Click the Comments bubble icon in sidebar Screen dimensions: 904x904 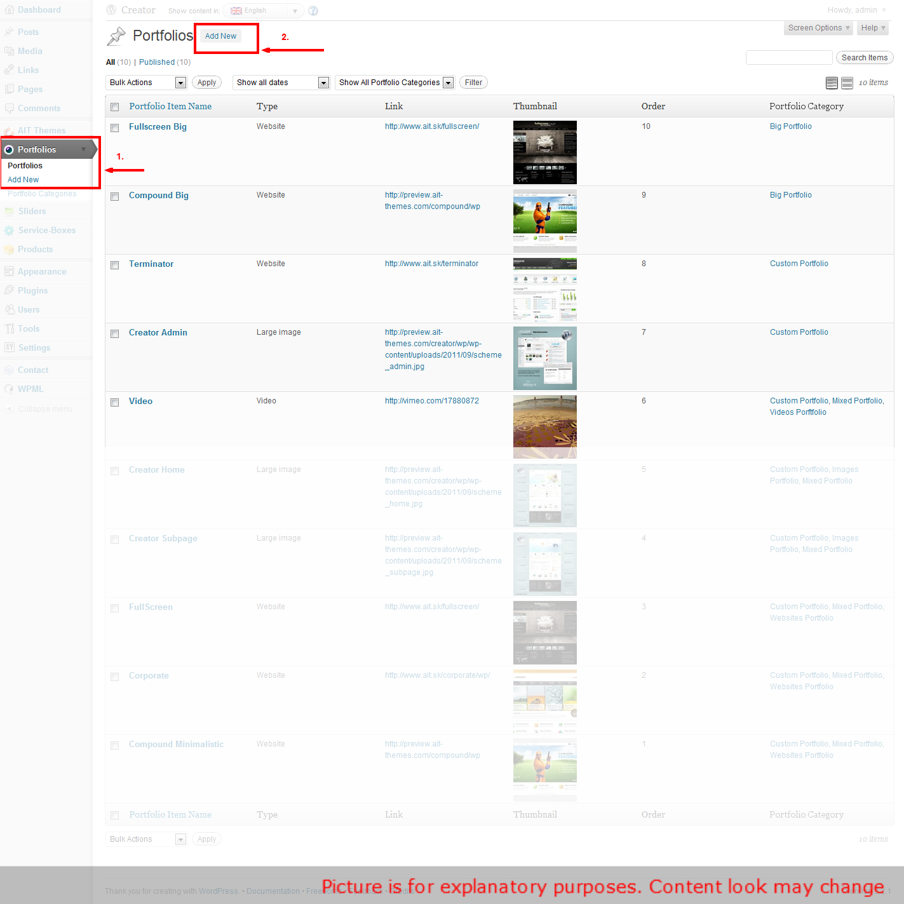coord(9,109)
